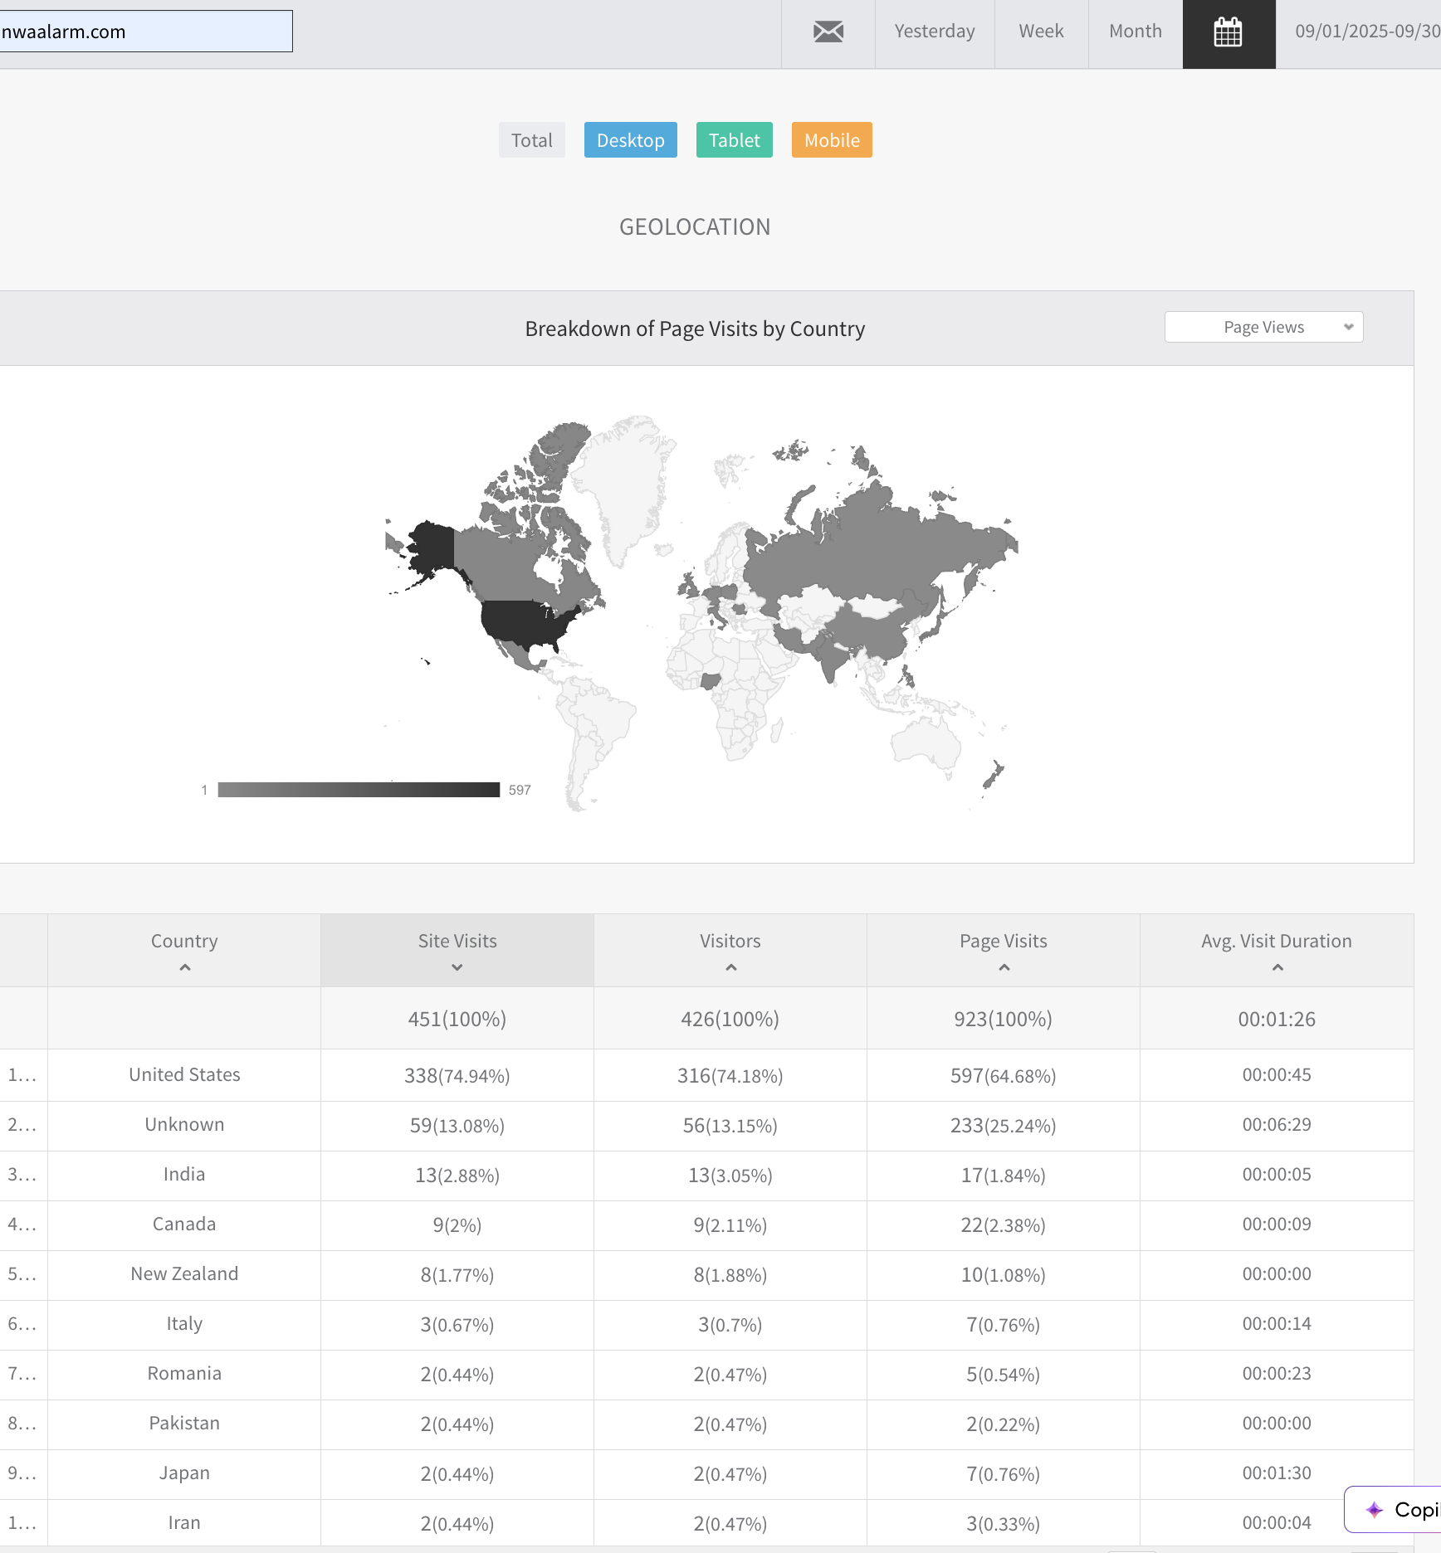Image resolution: width=1441 pixels, height=1553 pixels.
Task: Select the Week date range
Action: 1041,32
